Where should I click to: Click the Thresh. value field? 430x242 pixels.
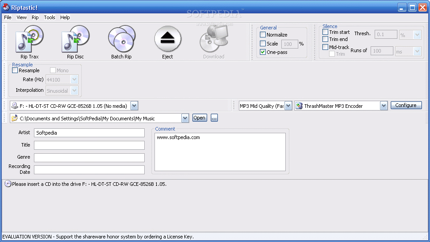coord(386,34)
